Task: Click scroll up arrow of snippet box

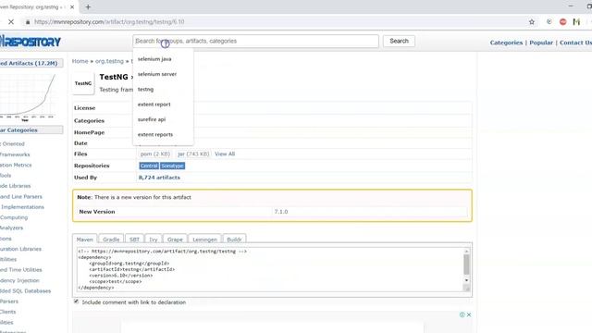Action: click(466, 251)
